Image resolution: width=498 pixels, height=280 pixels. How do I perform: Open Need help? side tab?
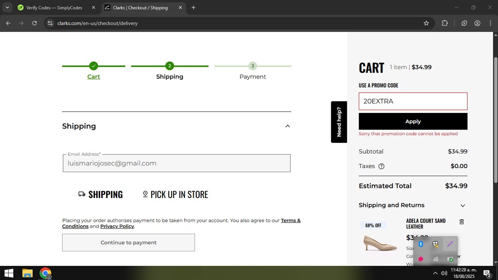coord(339,122)
